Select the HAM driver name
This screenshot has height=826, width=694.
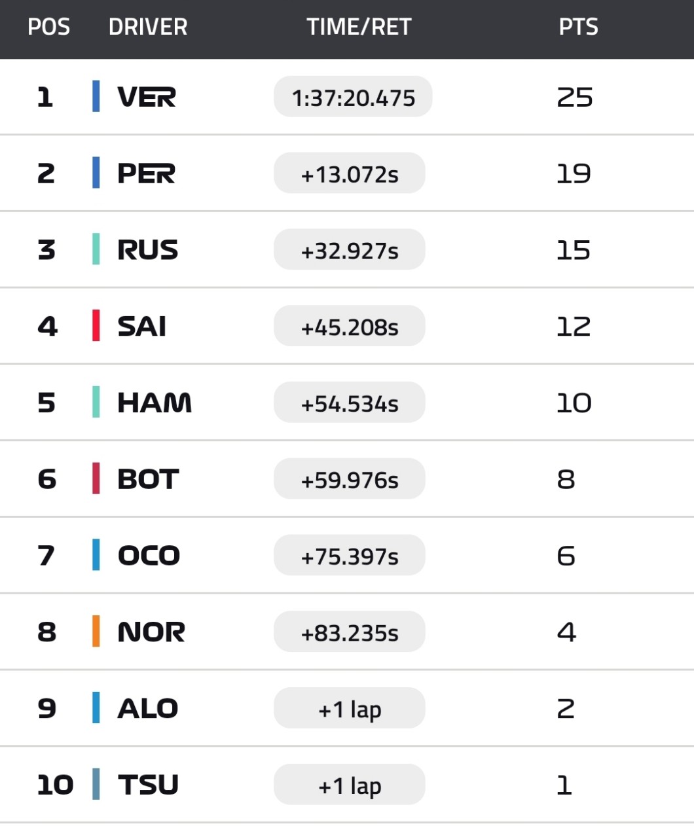pyautogui.click(x=155, y=403)
